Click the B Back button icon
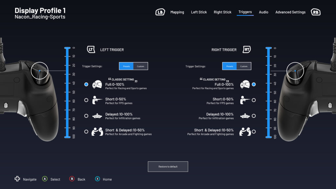The width and height of the screenshot is (336, 189). pos(72,179)
